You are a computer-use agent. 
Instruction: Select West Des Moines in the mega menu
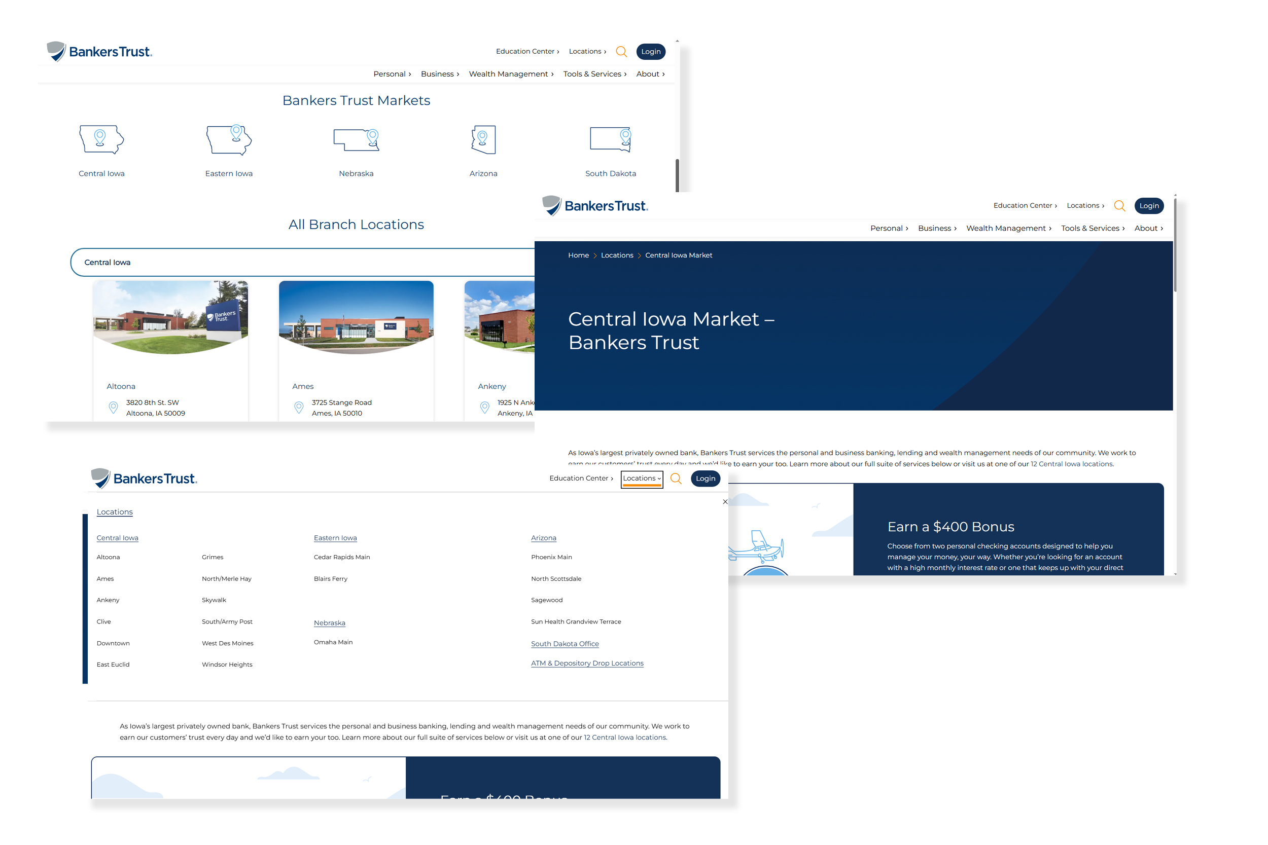point(228,643)
